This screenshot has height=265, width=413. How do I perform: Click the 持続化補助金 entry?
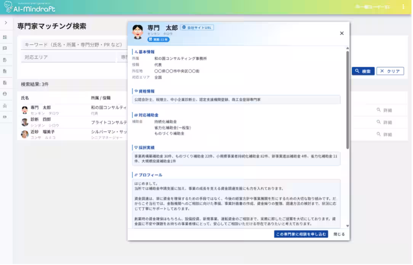tap(166, 122)
